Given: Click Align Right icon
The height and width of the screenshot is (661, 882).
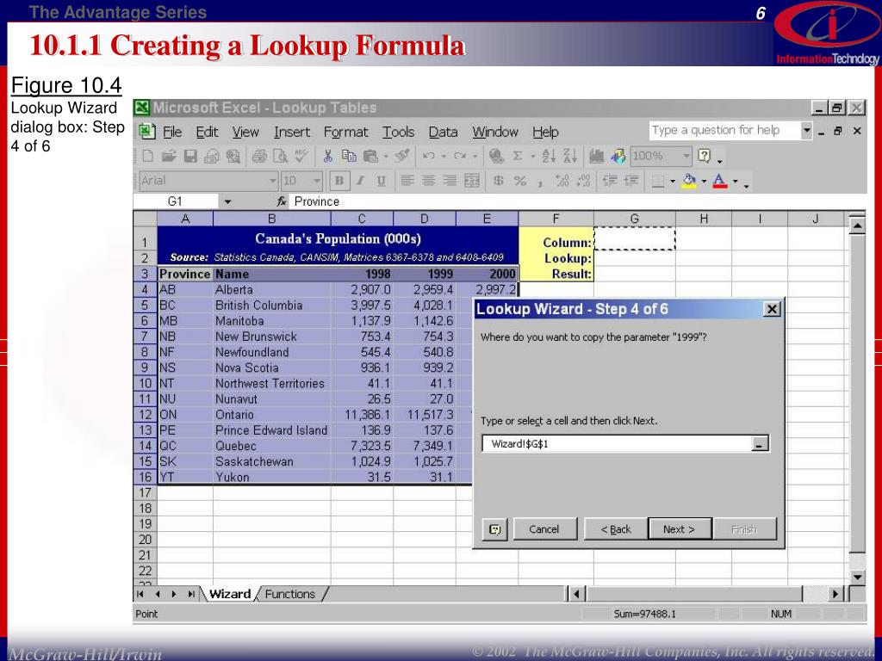Looking at the screenshot, I should click(450, 181).
